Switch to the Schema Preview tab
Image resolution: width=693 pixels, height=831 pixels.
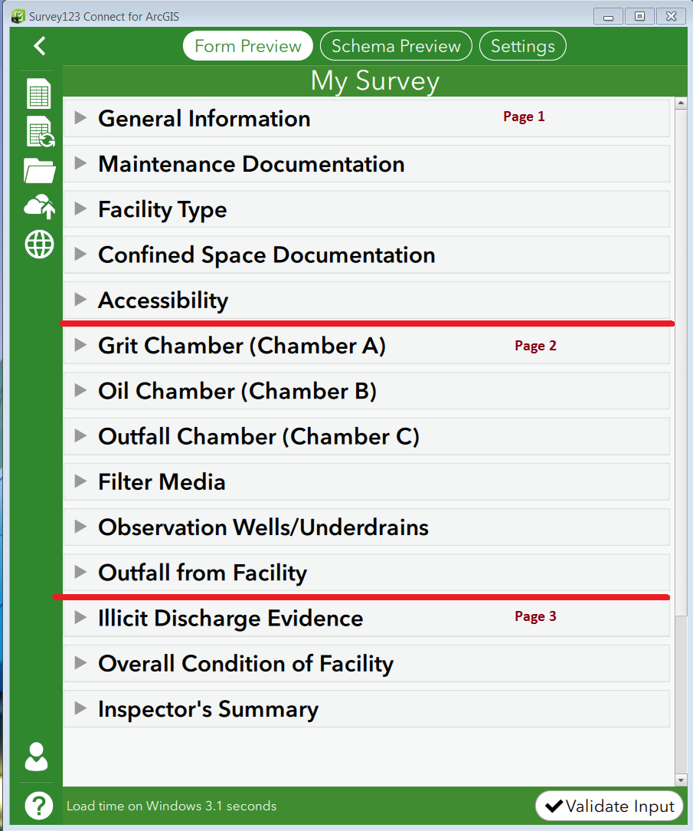point(396,46)
